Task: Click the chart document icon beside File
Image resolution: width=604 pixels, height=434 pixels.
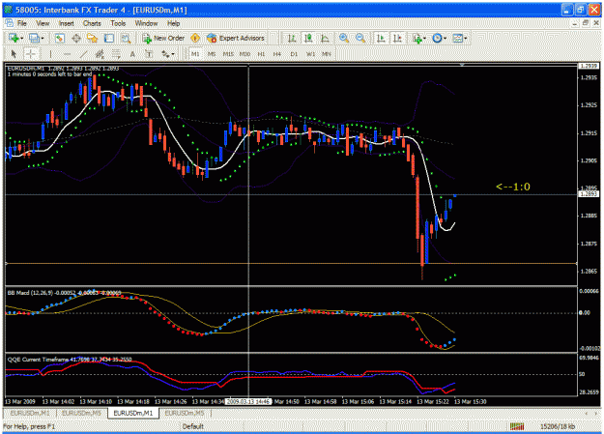Action: [9, 23]
